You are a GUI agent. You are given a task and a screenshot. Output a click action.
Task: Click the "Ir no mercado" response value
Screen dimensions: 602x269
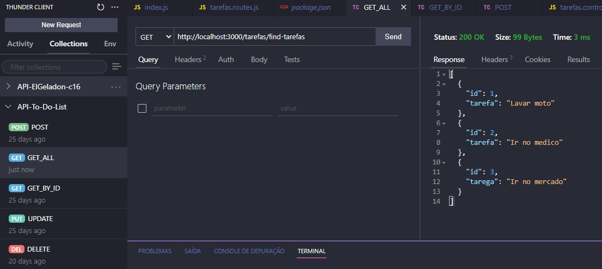point(536,182)
